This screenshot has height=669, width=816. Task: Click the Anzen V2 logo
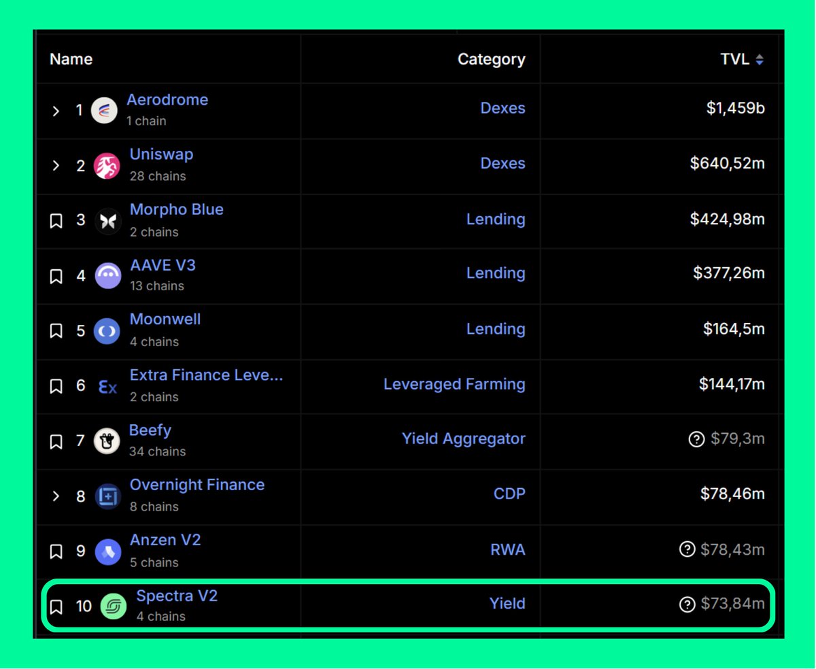click(107, 551)
